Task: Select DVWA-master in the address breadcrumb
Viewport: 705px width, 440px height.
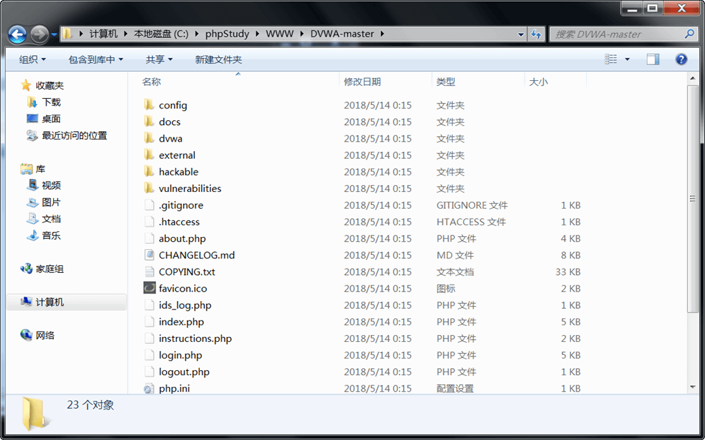Action: coord(342,34)
